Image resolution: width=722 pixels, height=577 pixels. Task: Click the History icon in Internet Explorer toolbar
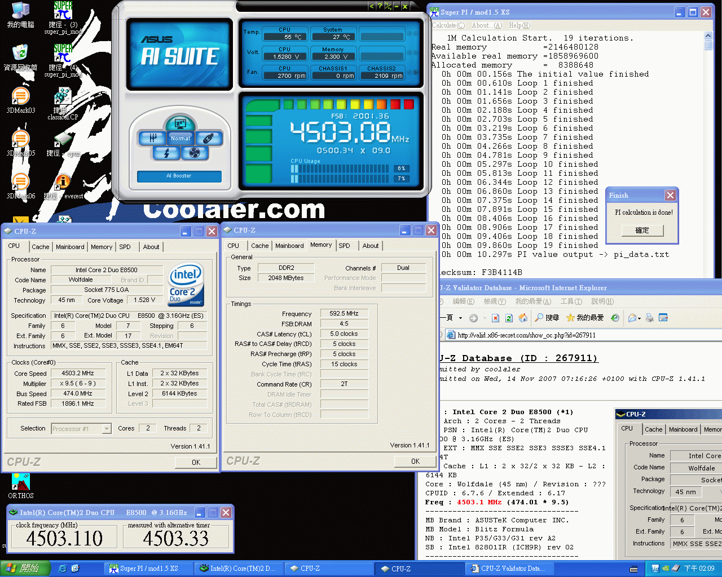tap(615, 318)
